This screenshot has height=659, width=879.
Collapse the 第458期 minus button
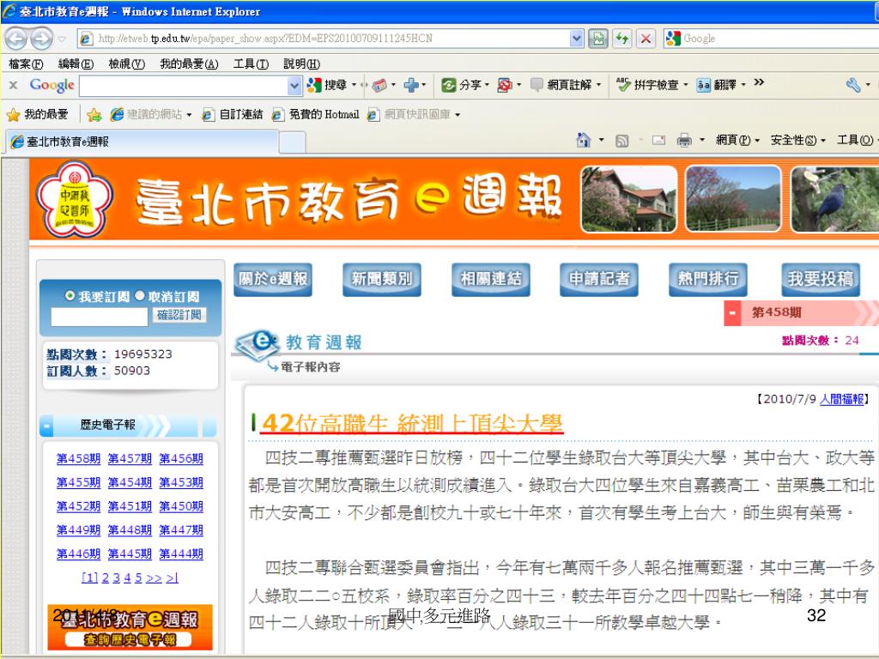(x=732, y=312)
